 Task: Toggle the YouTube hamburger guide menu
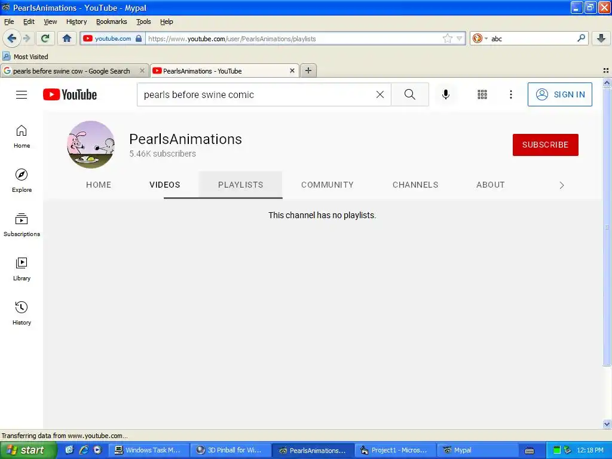pyautogui.click(x=22, y=94)
